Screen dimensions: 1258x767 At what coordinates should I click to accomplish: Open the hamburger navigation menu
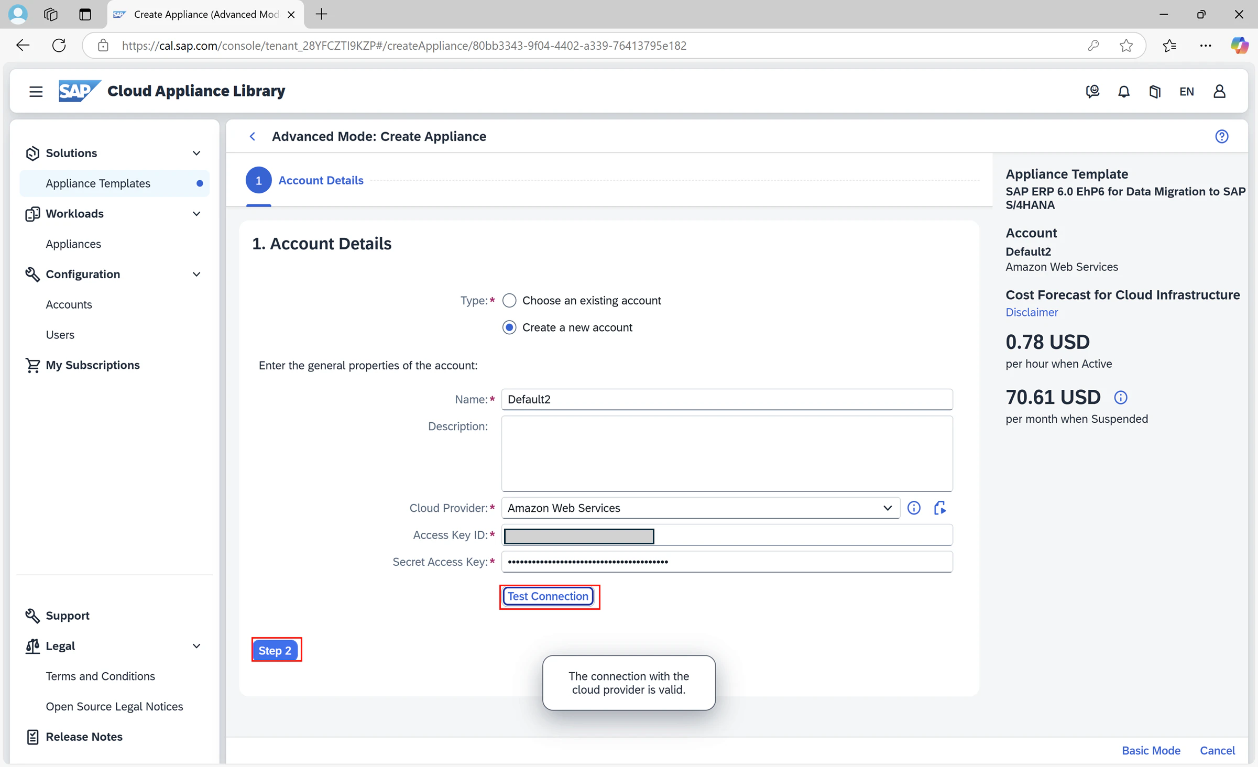pos(36,91)
